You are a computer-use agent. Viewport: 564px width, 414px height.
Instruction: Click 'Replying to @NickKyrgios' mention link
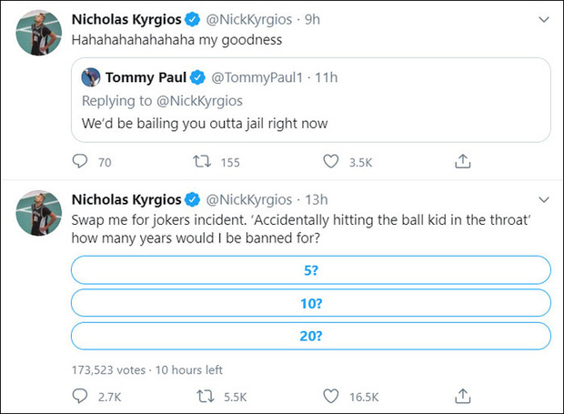click(x=199, y=101)
